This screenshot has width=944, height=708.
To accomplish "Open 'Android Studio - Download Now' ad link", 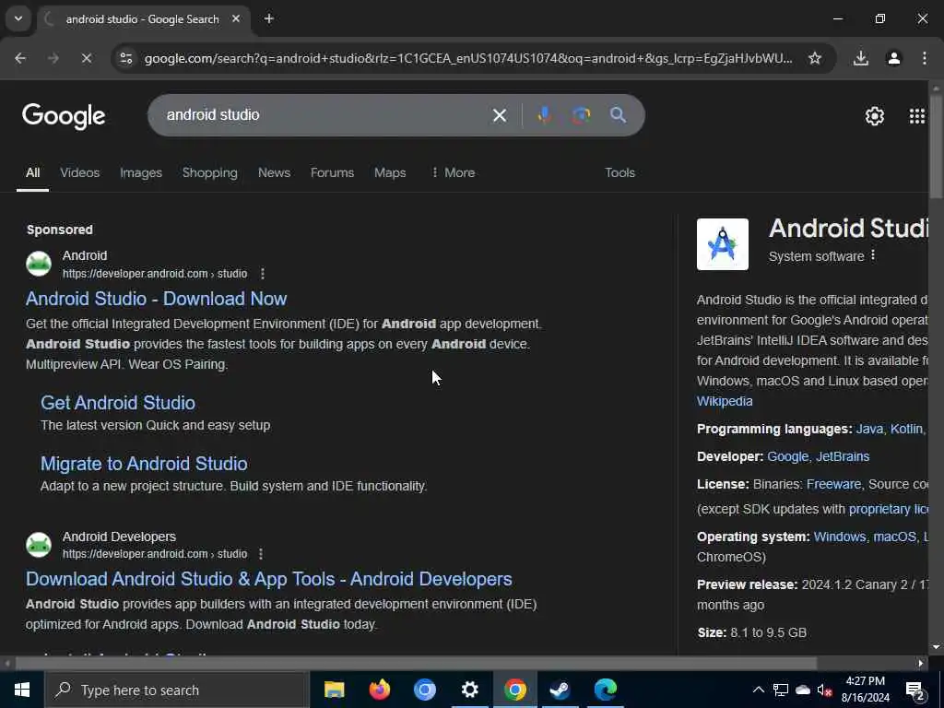I will [156, 299].
